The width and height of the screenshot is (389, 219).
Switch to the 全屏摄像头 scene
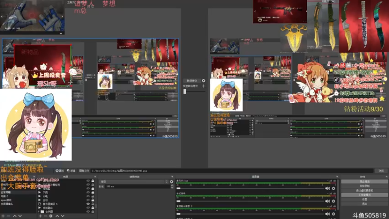click(18, 204)
